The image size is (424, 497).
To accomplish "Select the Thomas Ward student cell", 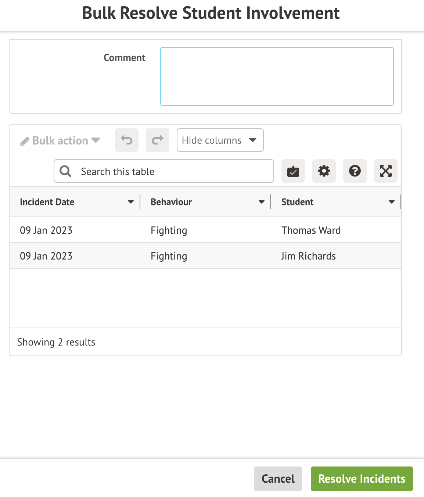I will 311,230.
